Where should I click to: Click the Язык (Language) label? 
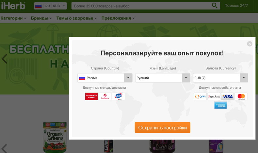click(163, 68)
